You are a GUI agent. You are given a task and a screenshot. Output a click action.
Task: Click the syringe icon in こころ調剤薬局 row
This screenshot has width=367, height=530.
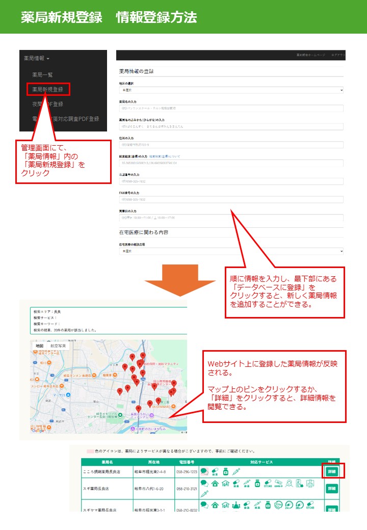point(235,472)
